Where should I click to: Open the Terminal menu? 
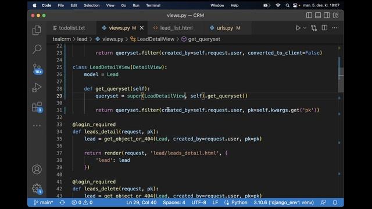(x=153, y=5)
